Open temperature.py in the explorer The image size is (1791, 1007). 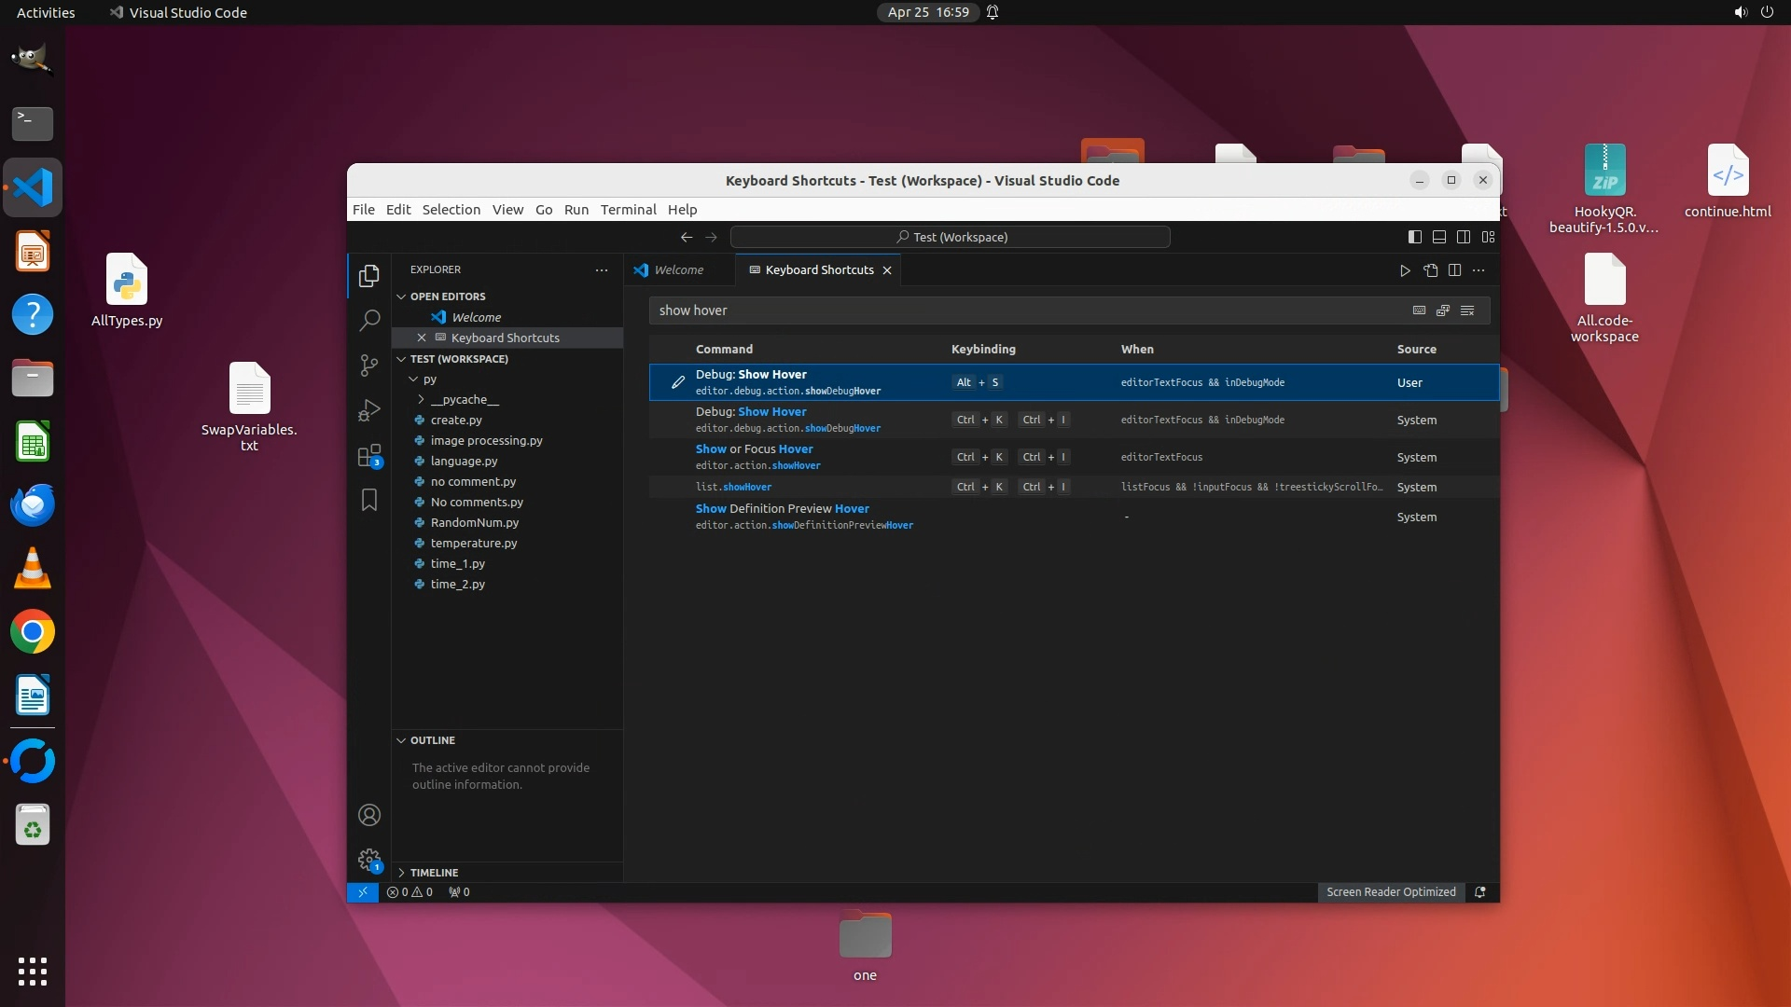(473, 544)
